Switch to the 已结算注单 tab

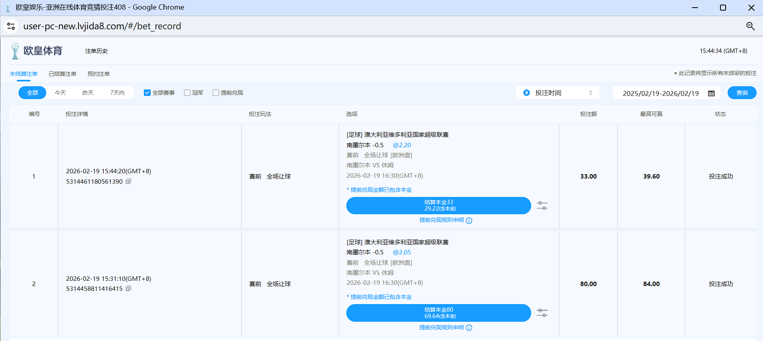tap(62, 74)
